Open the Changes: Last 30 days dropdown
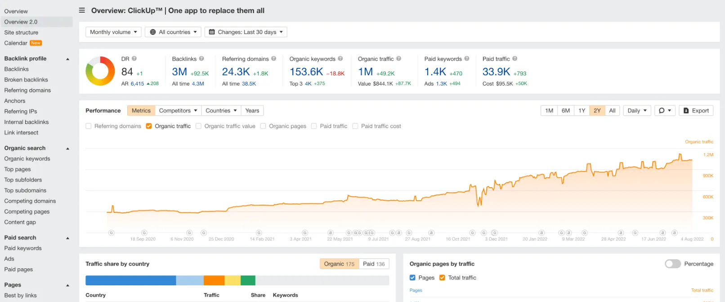725x302 pixels. 246,32
